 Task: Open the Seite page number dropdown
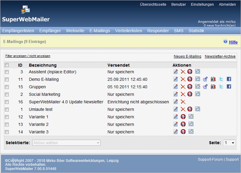tap(229, 143)
